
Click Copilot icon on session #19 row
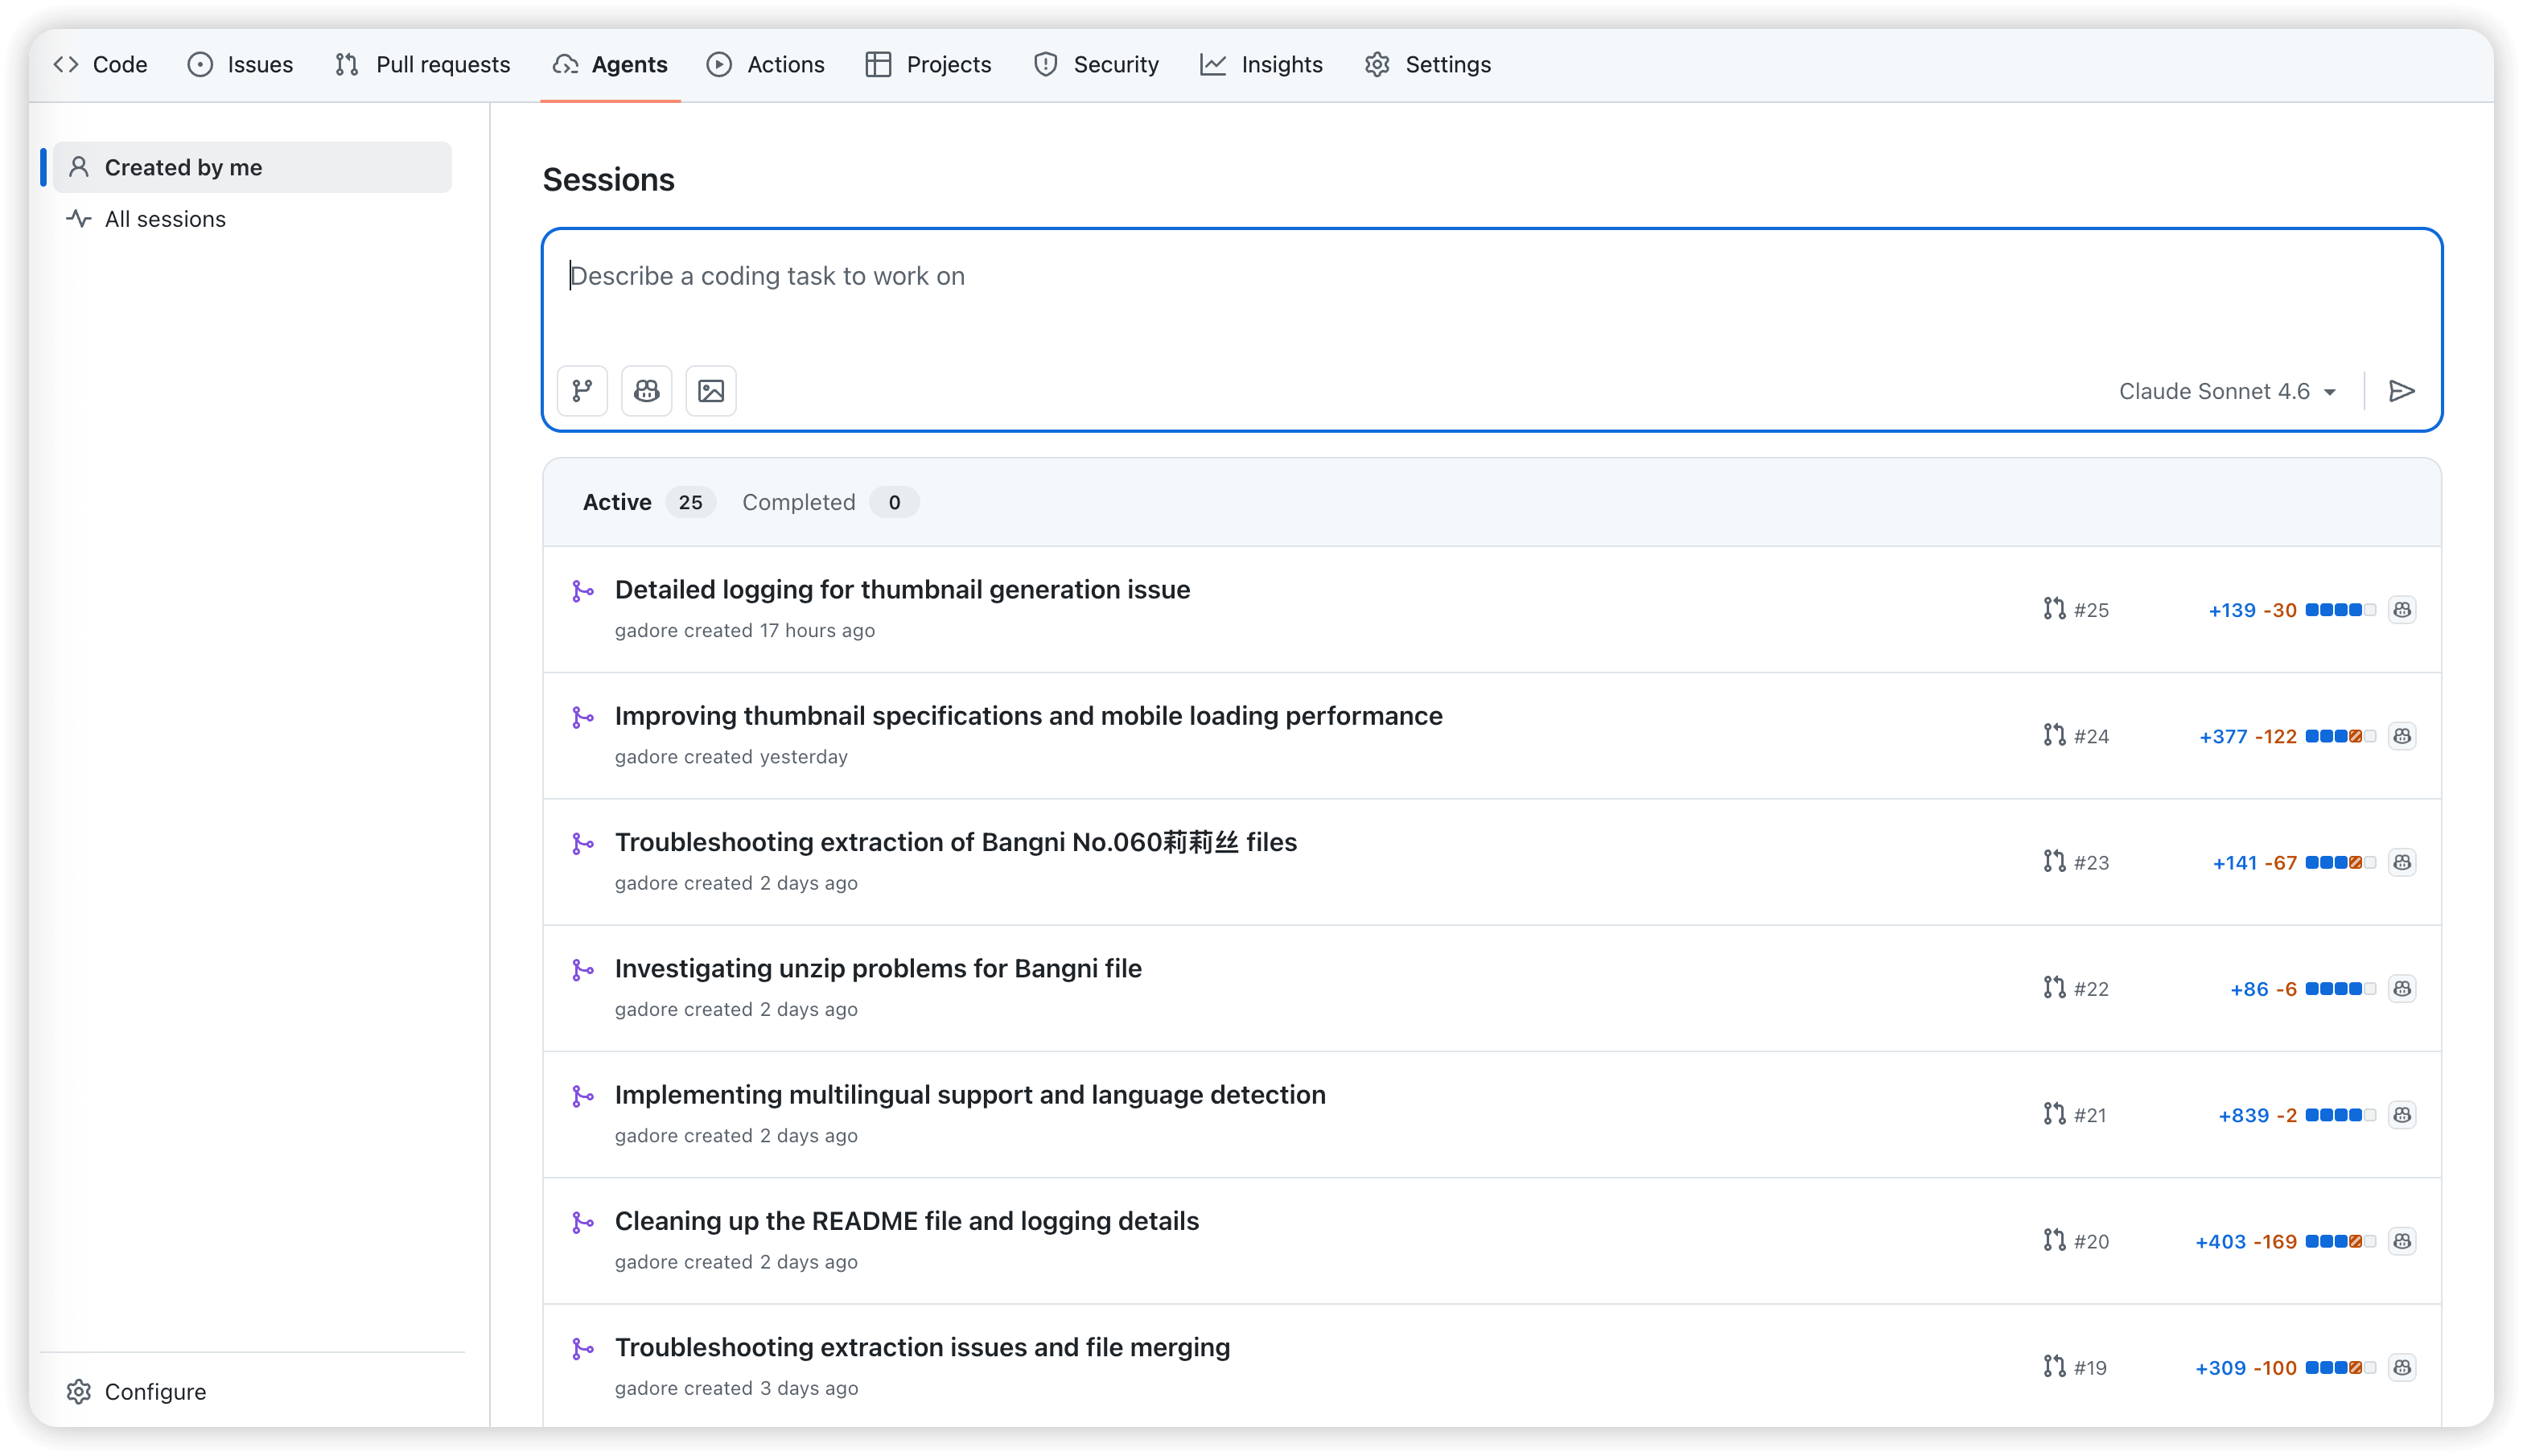coord(2402,1367)
